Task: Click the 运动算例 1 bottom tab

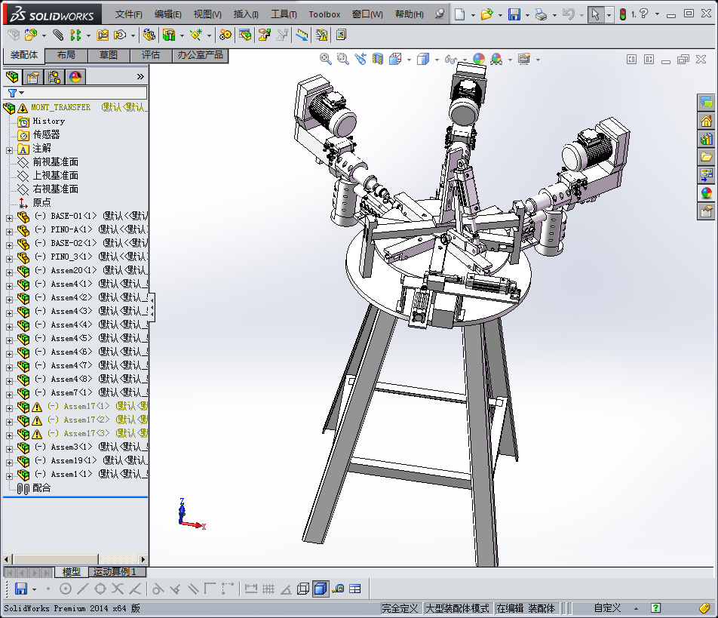Action: [115, 572]
